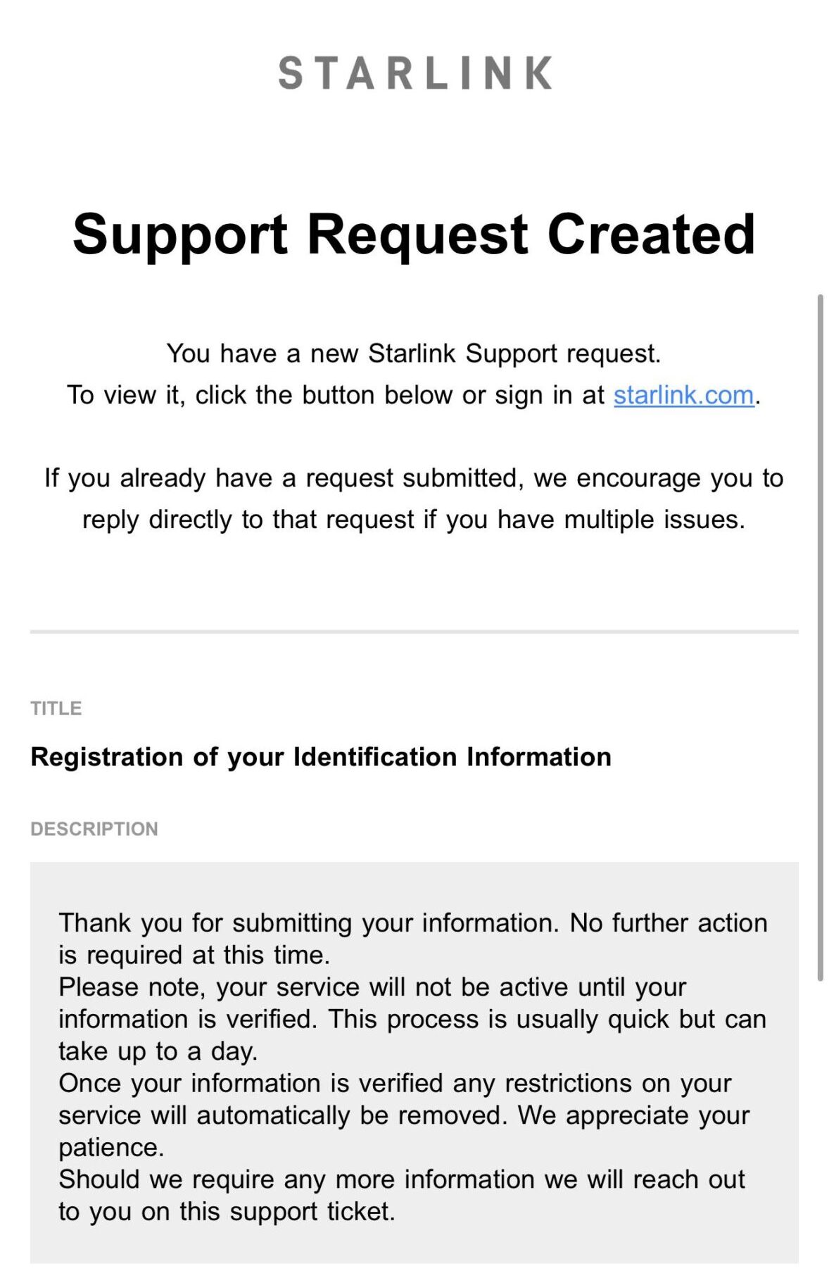
Task: Click 'service will automatically be removed' line
Action: tap(404, 1115)
